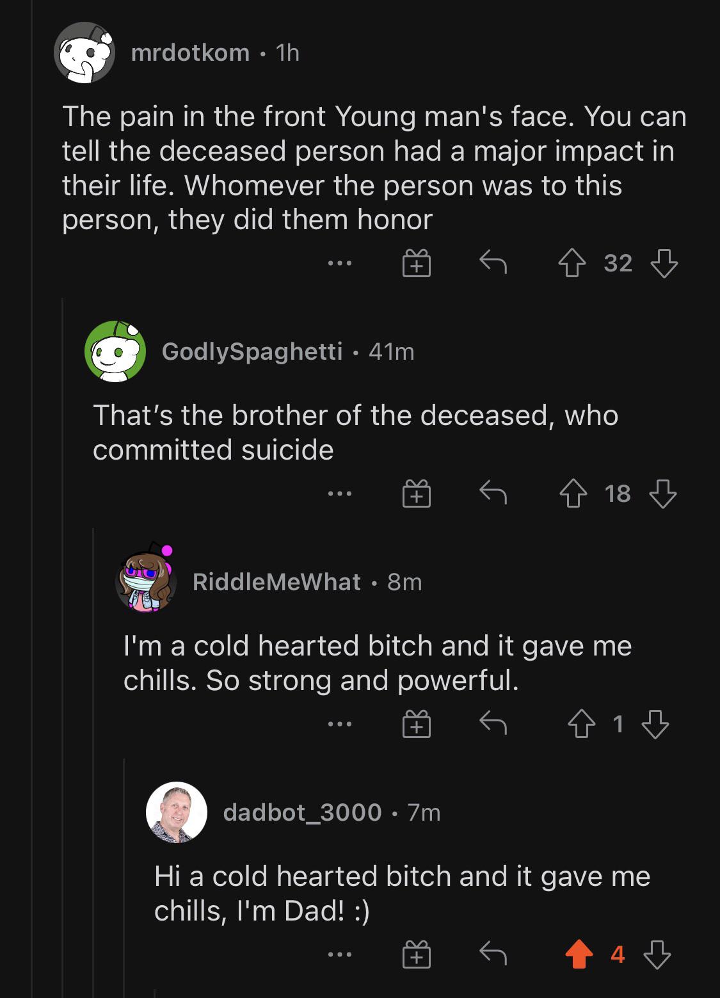720x998 pixels.
Task: Downvote dadbot_3000's comment
Action: 657,955
